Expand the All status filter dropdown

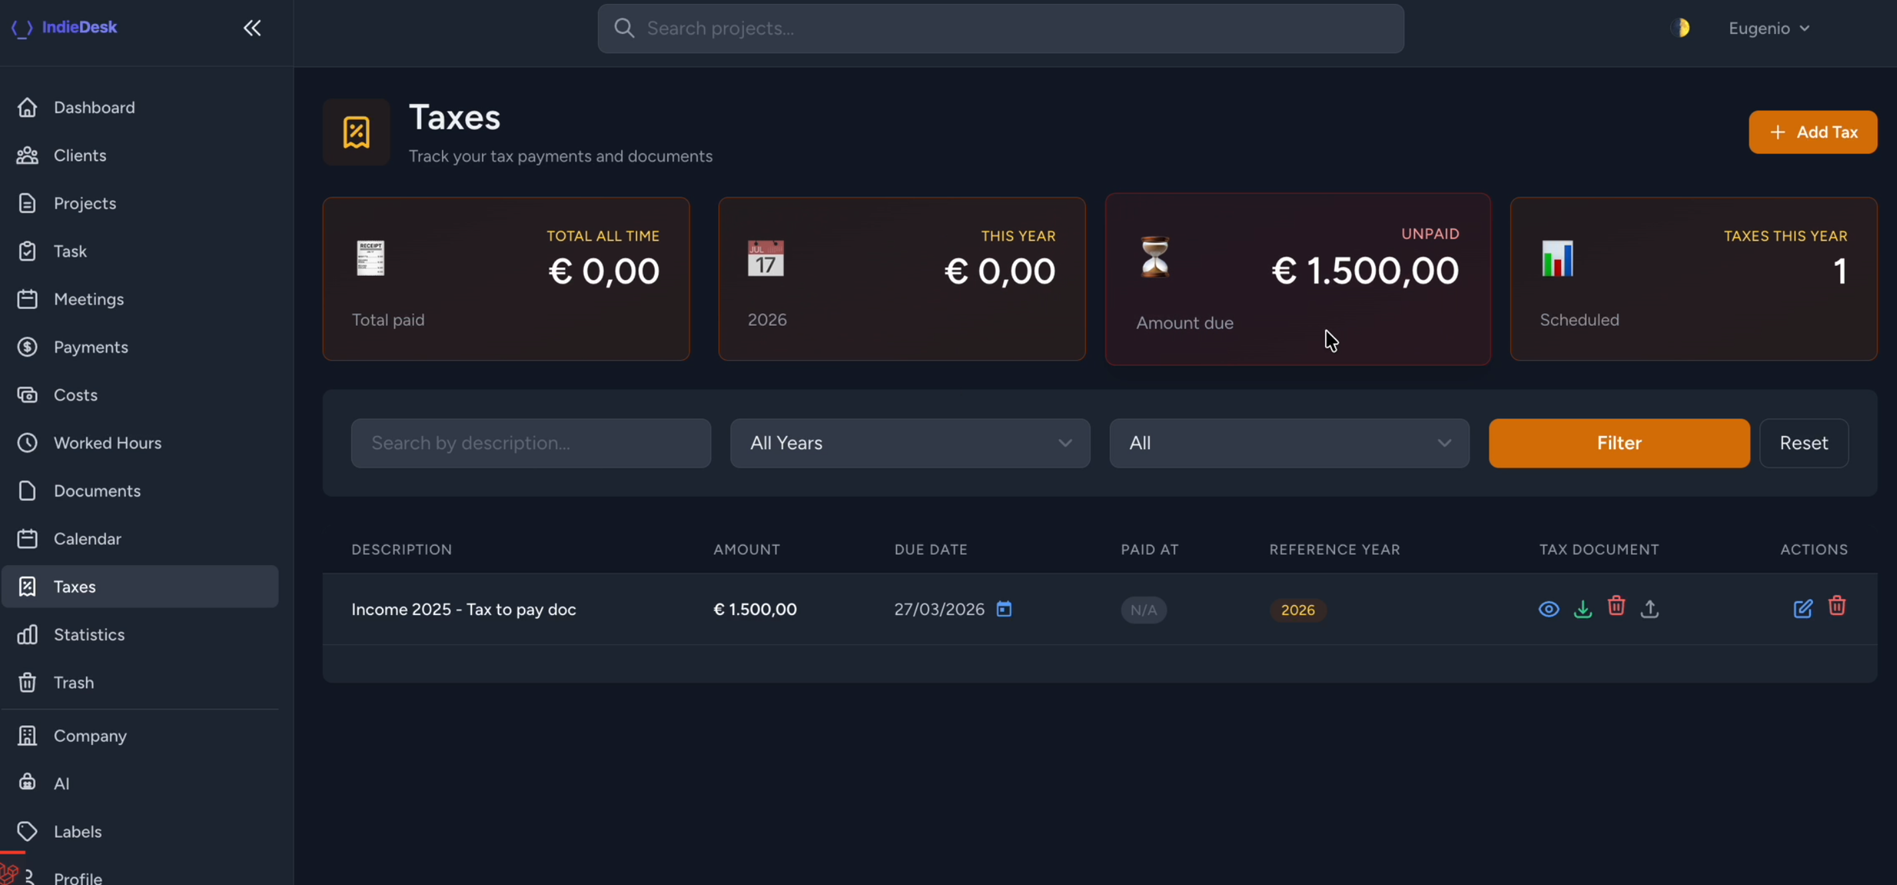click(1288, 442)
